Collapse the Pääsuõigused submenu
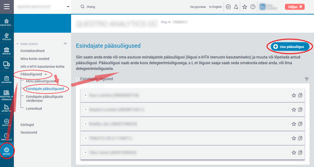 click(46, 74)
